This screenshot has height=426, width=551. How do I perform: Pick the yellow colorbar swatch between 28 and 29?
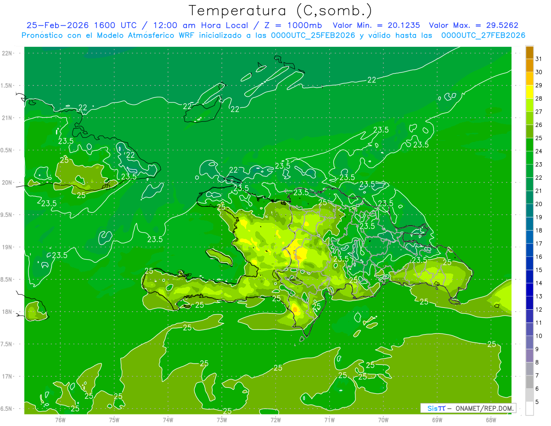click(x=529, y=92)
